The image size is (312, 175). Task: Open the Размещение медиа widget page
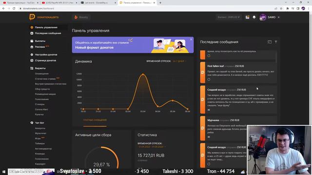click(x=45, y=94)
